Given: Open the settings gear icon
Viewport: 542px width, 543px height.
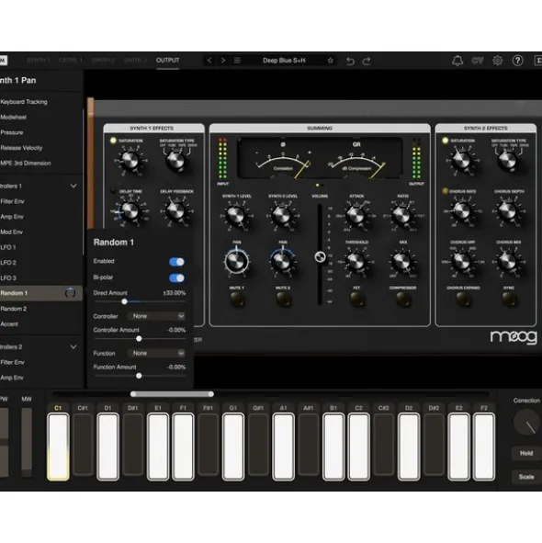Looking at the screenshot, I should pyautogui.click(x=498, y=61).
